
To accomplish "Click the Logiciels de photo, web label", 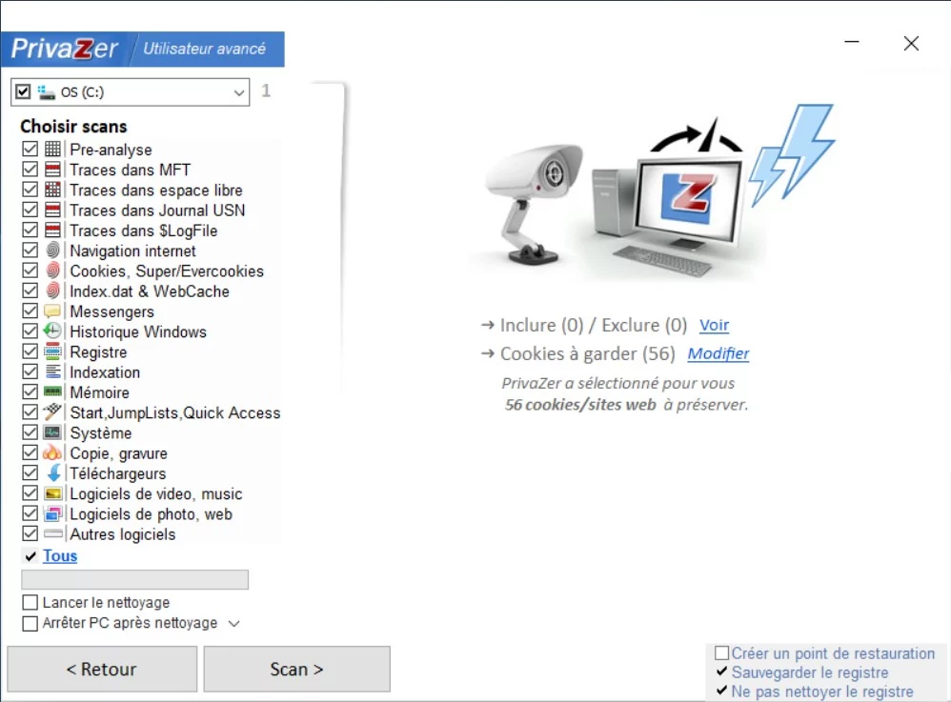I will (x=151, y=514).
